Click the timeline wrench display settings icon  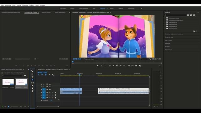[x=53, y=75]
